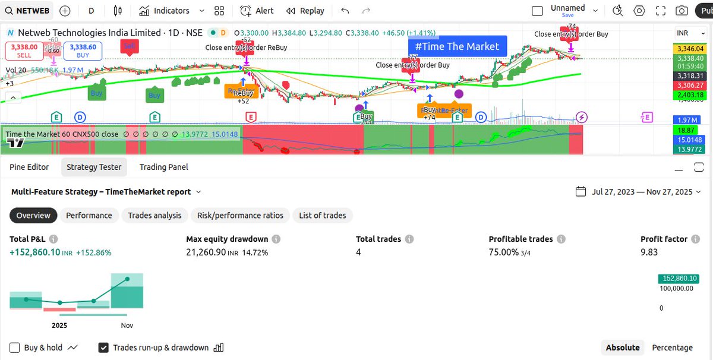The height and width of the screenshot is (360, 713).
Task: Open the Unnamed layout menu
Action: point(567,8)
